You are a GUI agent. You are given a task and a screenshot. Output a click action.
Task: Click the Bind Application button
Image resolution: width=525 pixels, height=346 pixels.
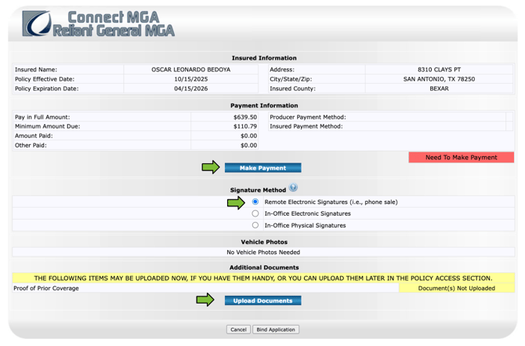click(276, 330)
